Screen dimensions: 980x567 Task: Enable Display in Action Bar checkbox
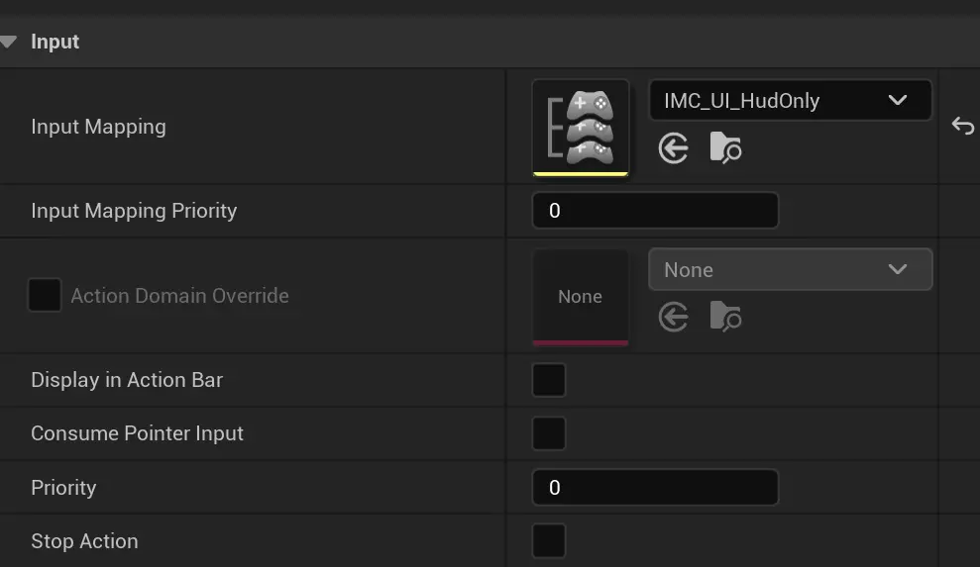click(549, 380)
